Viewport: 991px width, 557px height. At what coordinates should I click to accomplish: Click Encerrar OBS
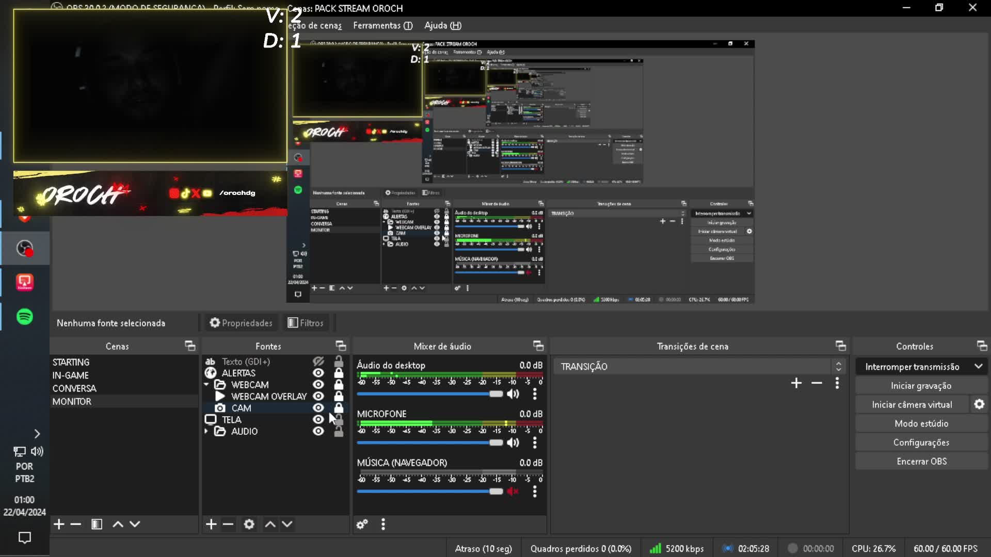(x=921, y=462)
